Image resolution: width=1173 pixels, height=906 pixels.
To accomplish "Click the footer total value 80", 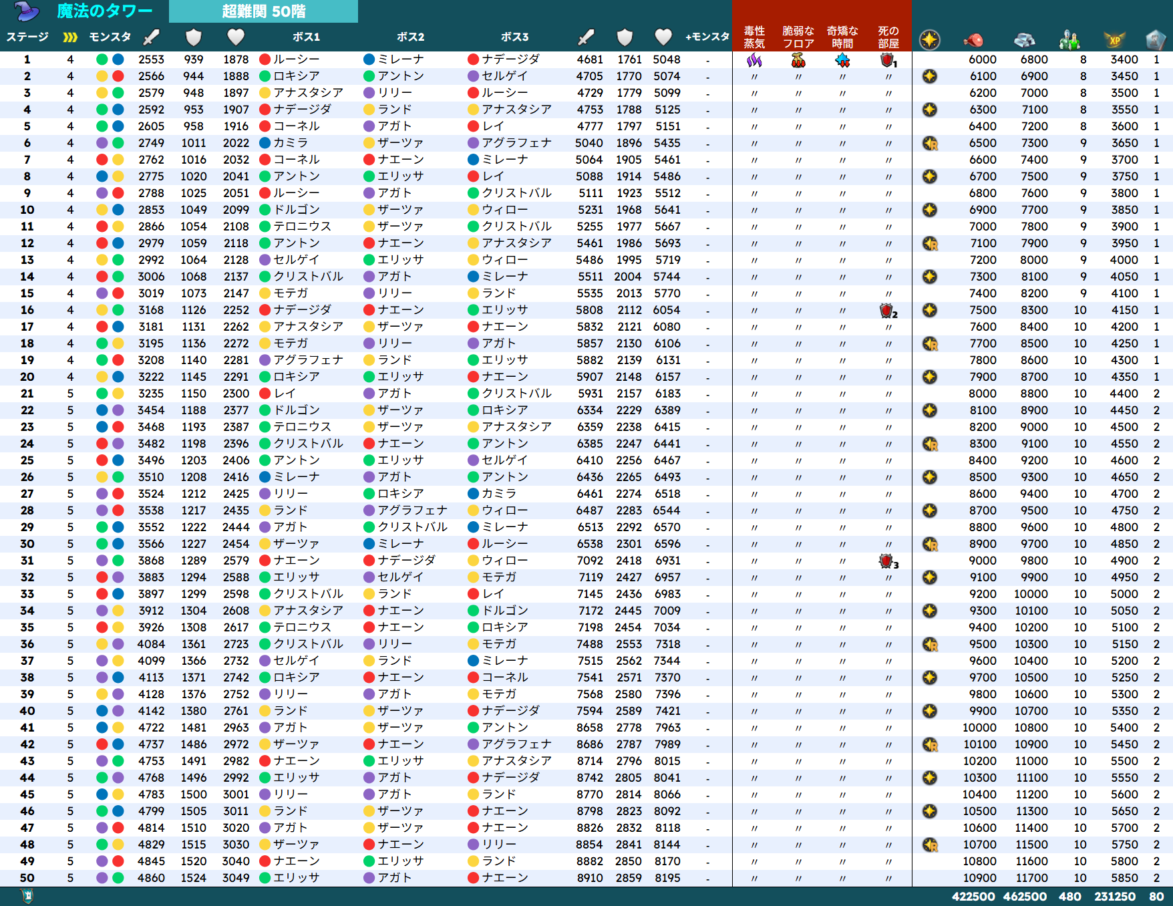I will 1156,897.
